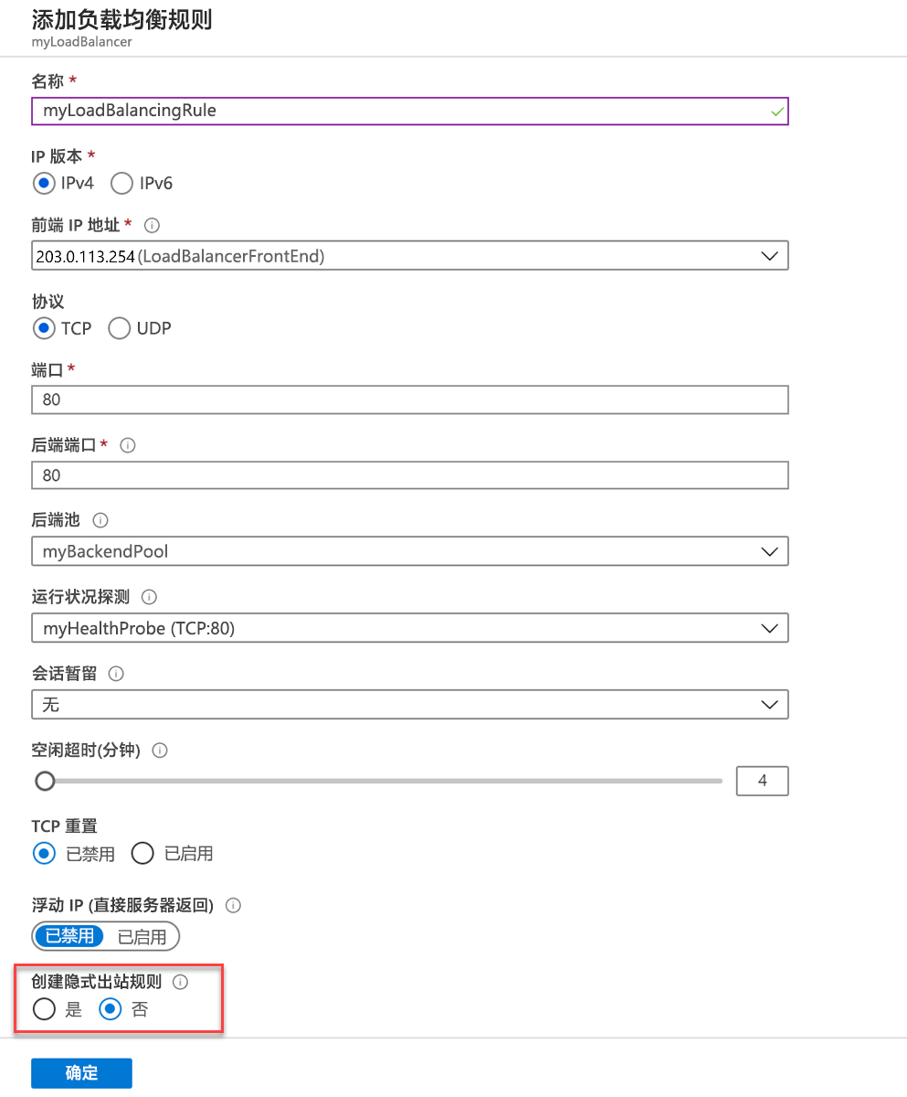Click the info icon beside 后端端口
Image resolution: width=907 pixels, height=1097 pixels.
pyautogui.click(x=128, y=445)
